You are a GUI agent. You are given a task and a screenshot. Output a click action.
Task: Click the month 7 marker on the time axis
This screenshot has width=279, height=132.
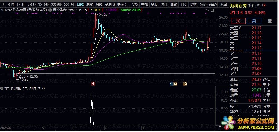[106, 128]
